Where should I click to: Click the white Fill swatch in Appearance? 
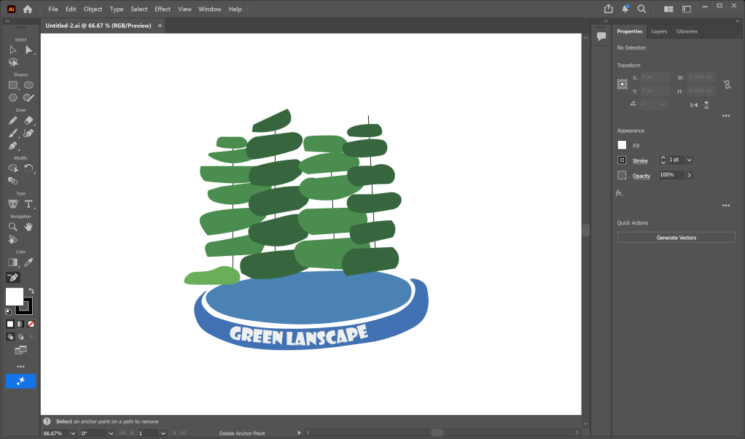(622, 145)
